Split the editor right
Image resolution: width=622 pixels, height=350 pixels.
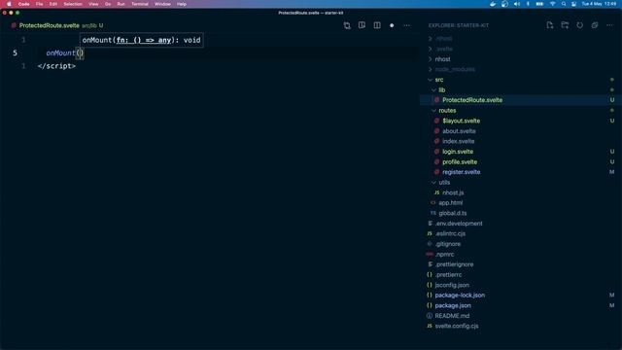click(377, 25)
